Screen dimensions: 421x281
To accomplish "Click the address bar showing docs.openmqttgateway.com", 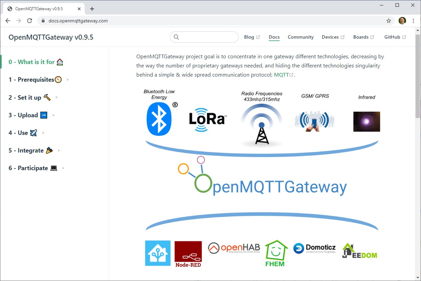I will coord(215,21).
